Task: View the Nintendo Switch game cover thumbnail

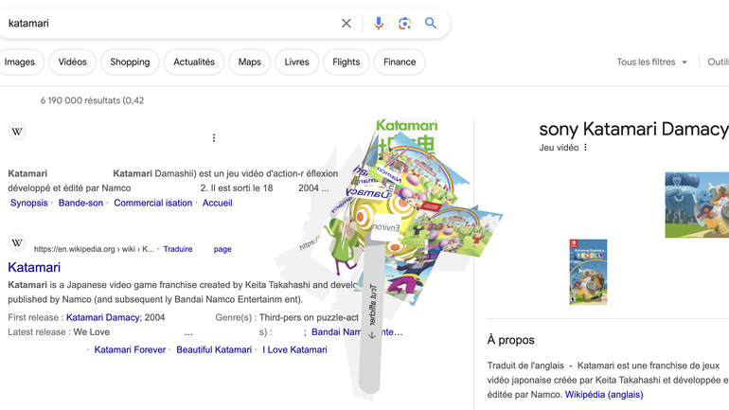Action: (588, 272)
